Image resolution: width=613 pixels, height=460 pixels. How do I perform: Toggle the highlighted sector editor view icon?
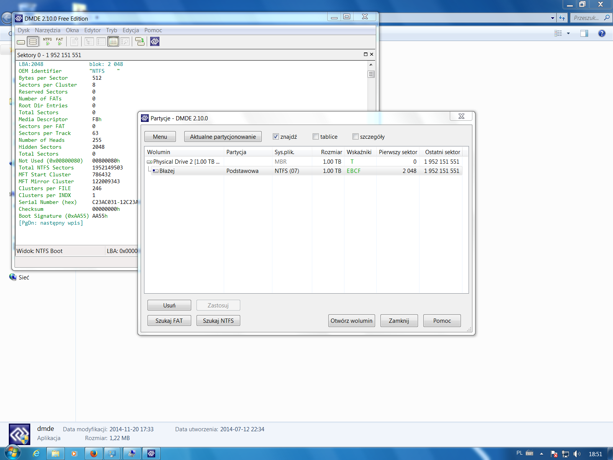113,41
